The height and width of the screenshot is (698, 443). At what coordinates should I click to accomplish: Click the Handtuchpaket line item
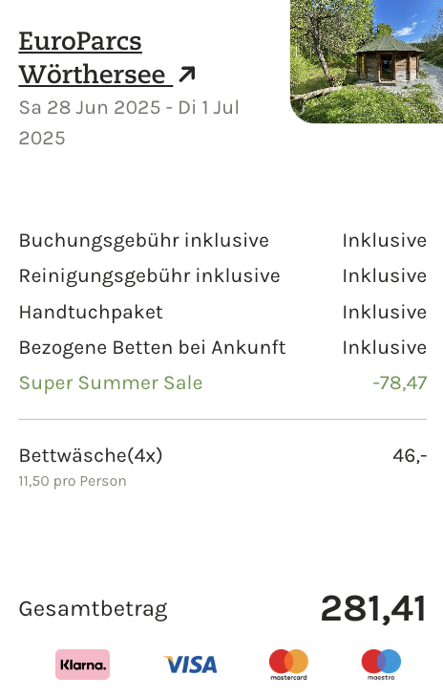[x=91, y=312]
